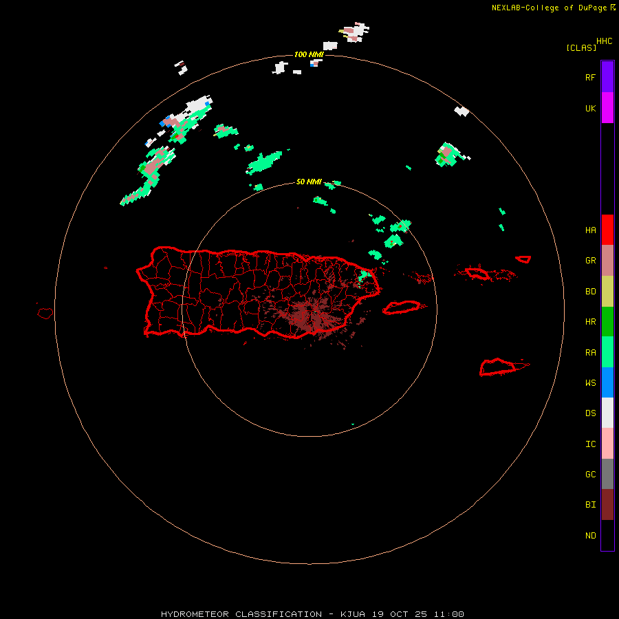This screenshot has height=619, width=619.
Task: Click the UK magenta legend swatch
Action: click(607, 108)
